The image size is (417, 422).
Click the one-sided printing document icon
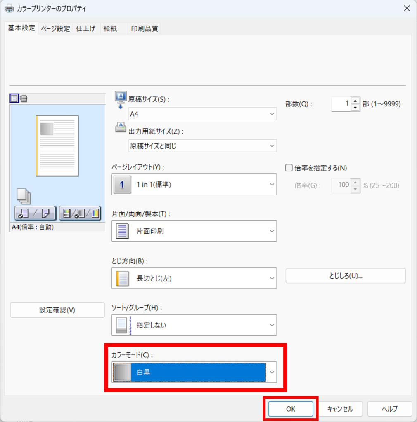click(x=122, y=231)
